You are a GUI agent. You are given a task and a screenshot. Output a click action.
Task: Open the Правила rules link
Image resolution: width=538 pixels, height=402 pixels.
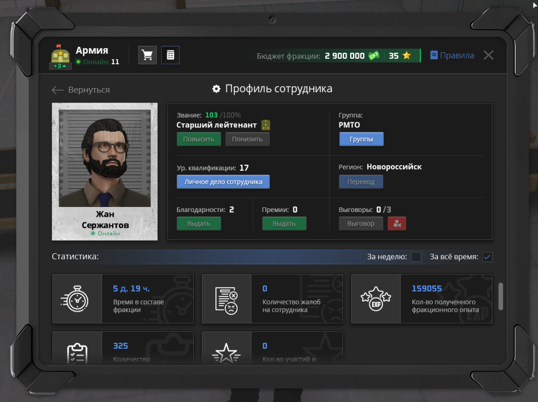click(x=452, y=55)
